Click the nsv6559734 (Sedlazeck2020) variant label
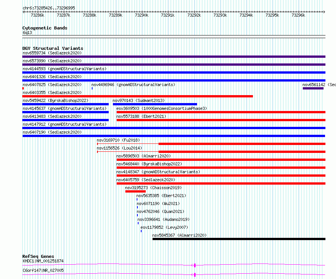The height and width of the screenshot is (279, 336). point(52,53)
